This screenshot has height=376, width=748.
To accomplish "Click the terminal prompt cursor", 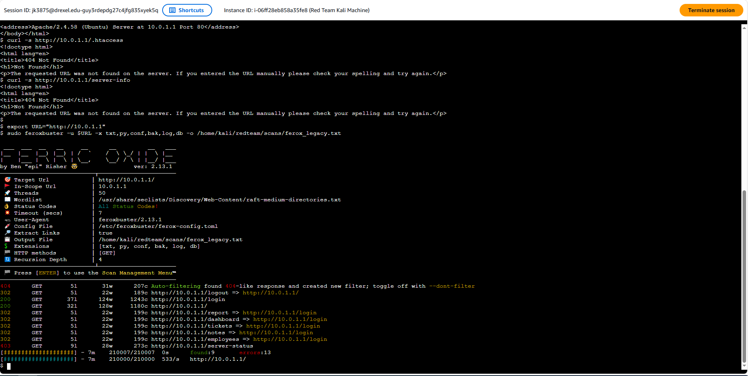I will click(x=9, y=366).
